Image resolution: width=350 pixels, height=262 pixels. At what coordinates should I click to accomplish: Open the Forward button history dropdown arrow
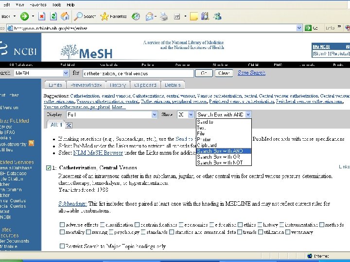[x=33, y=16]
